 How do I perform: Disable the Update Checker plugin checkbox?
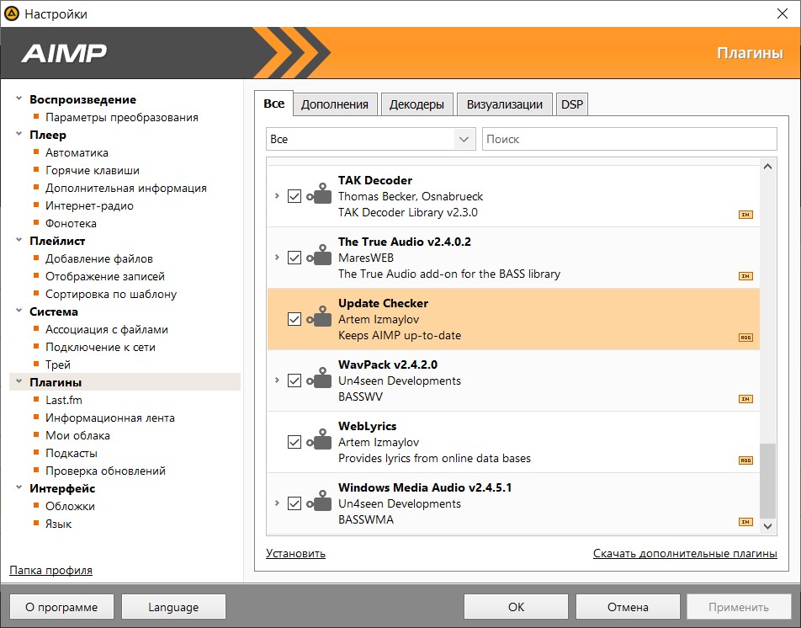point(294,319)
